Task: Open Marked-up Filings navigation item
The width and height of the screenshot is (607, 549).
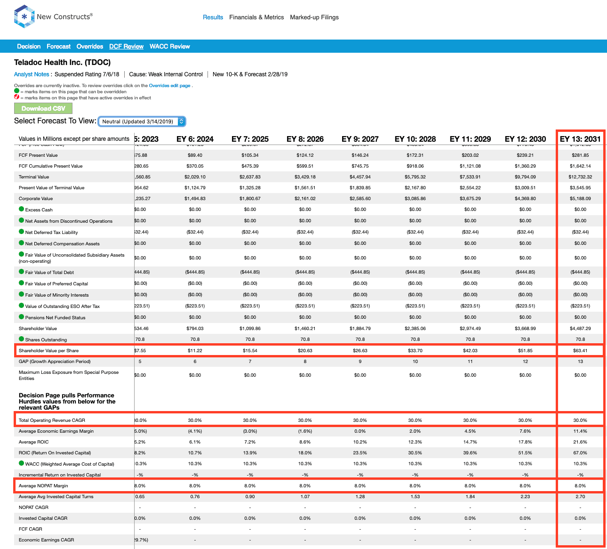Action: coord(314,17)
